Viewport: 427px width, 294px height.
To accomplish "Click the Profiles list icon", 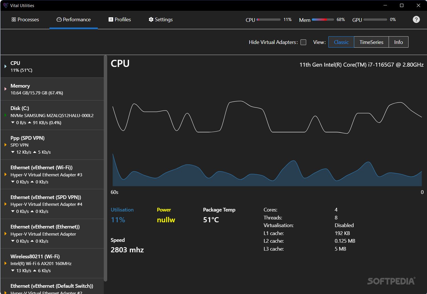I will [x=111, y=19].
